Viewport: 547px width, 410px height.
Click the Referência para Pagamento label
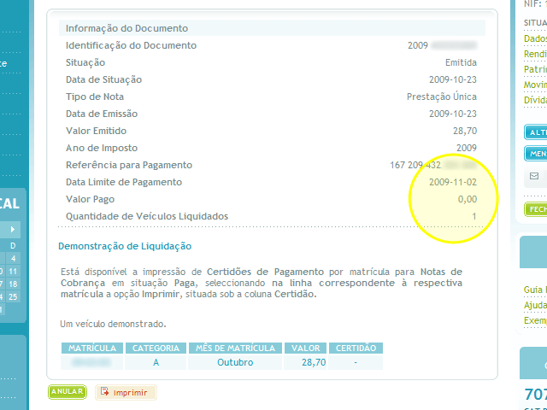tap(129, 165)
